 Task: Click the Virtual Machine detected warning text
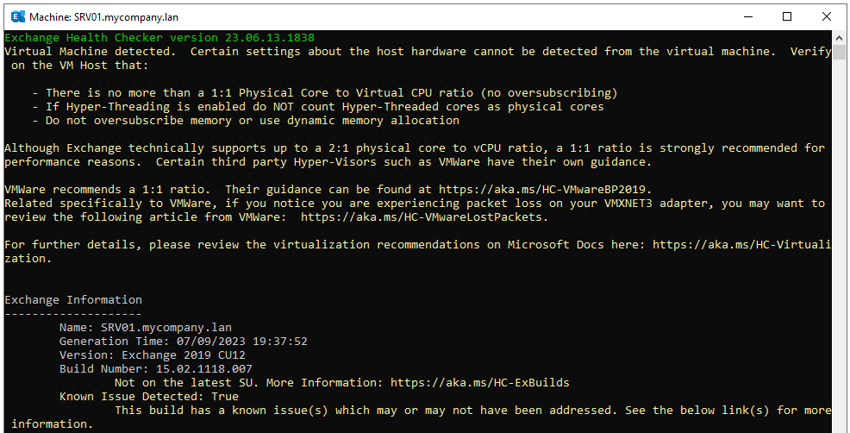[x=90, y=52]
